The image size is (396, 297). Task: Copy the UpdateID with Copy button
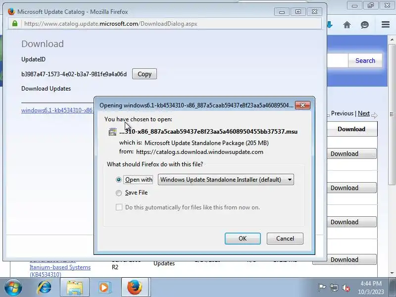145,74
